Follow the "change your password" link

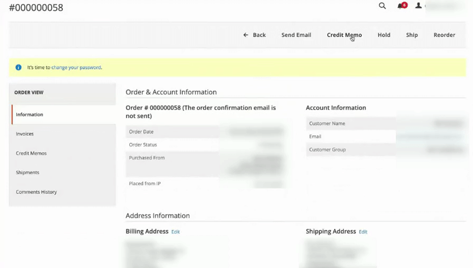click(x=76, y=68)
